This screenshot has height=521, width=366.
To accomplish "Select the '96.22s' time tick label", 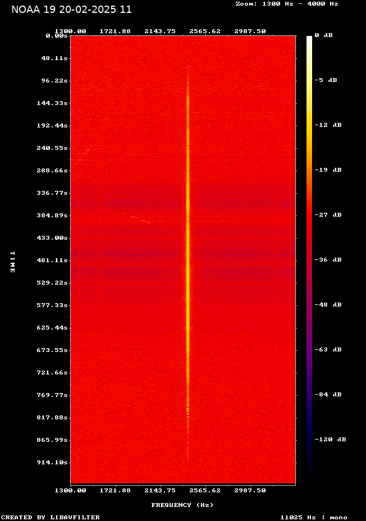I will click(54, 81).
